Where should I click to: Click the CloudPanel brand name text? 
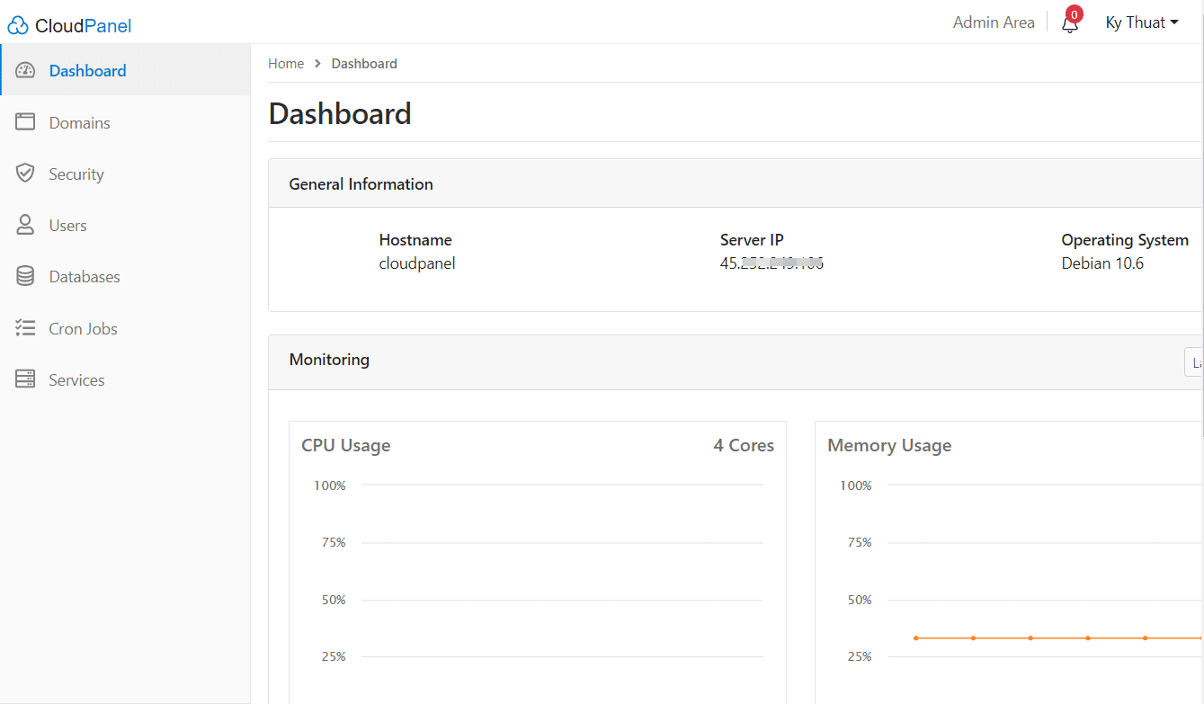pyautogui.click(x=83, y=26)
